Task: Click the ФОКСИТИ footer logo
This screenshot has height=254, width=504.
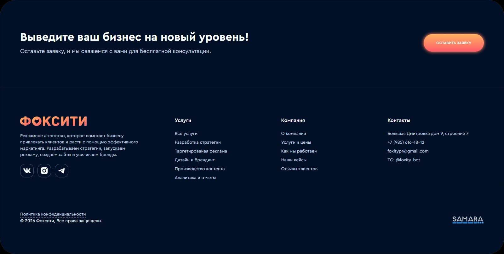Action: pyautogui.click(x=54, y=121)
